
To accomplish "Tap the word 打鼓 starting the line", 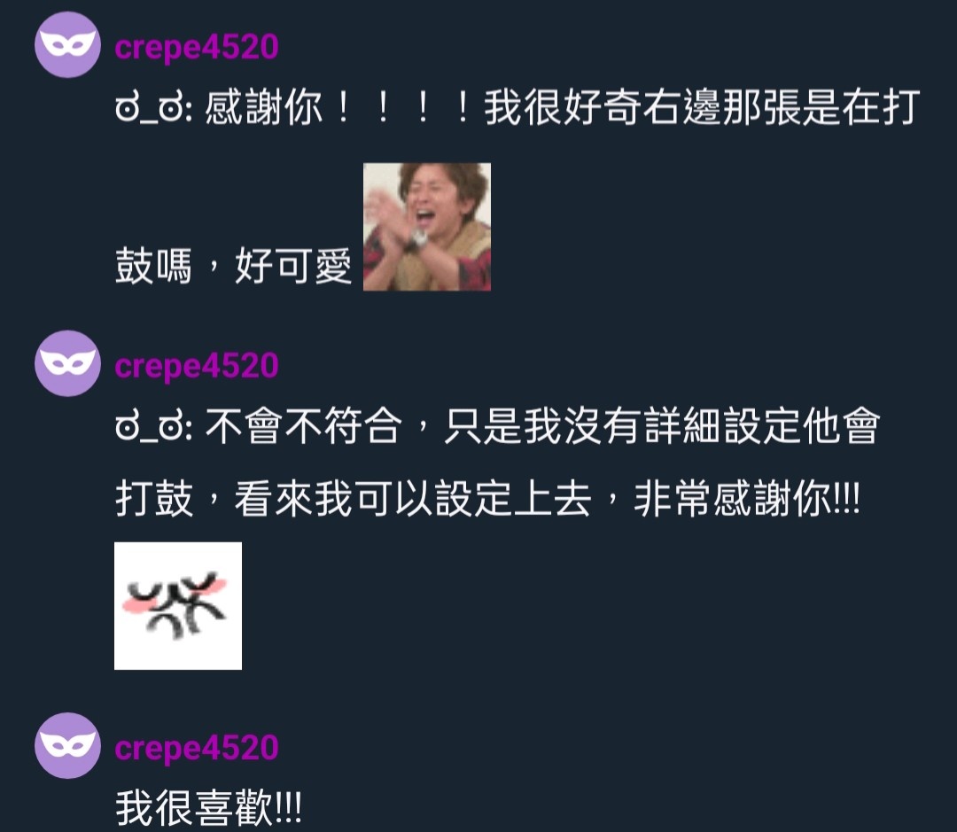I will pyautogui.click(x=154, y=500).
